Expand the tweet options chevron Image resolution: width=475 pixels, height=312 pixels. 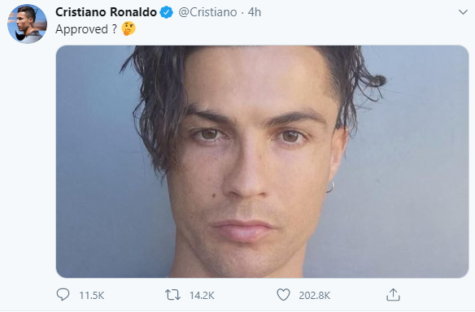click(463, 12)
